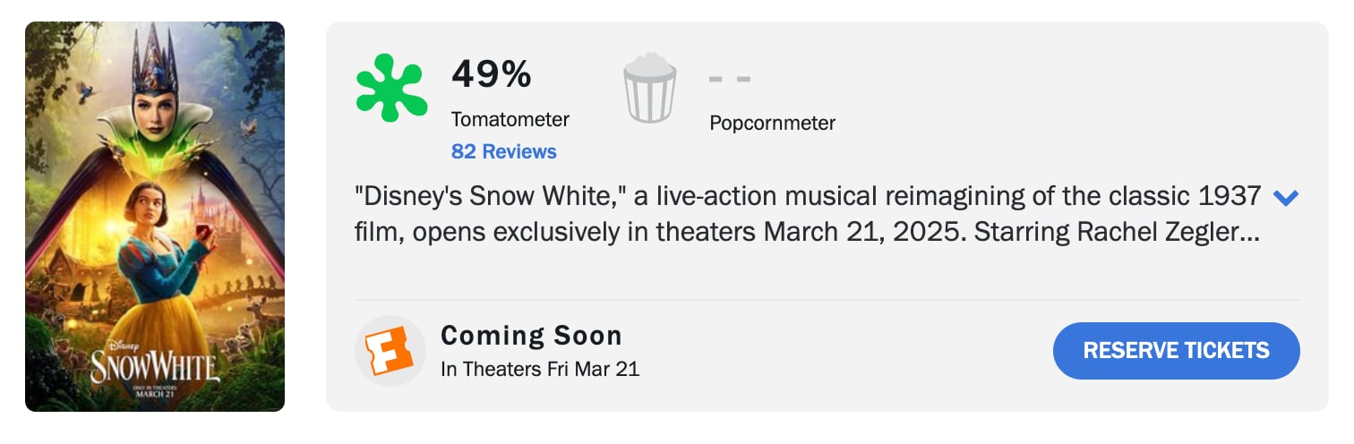Select the Tomatometer label text
1354x444 pixels.
[510, 119]
